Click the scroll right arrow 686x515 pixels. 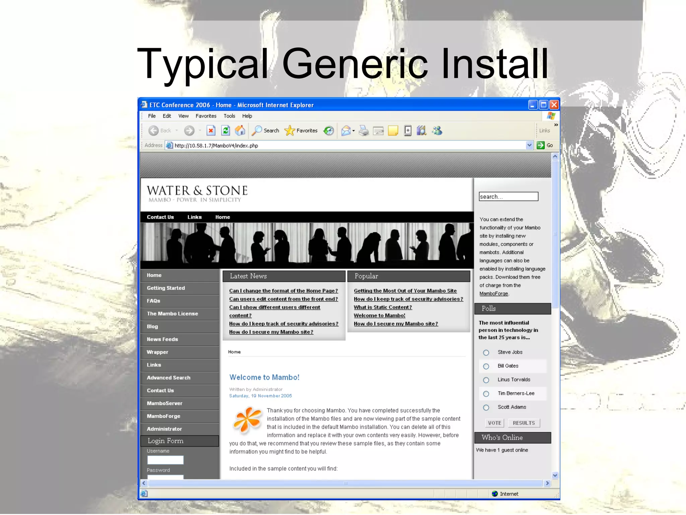[547, 483]
